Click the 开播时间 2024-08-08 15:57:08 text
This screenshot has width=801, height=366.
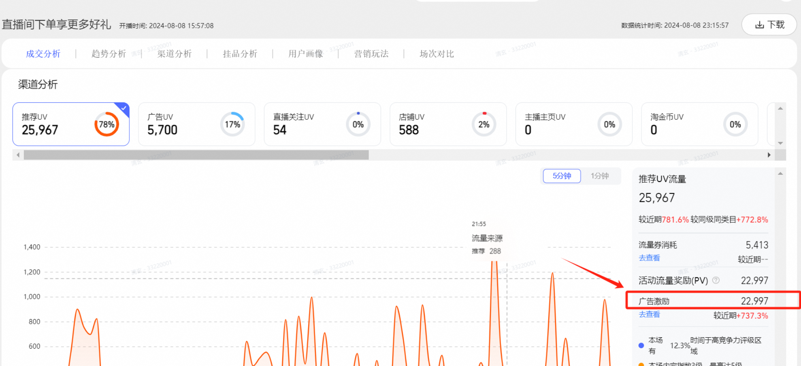click(166, 26)
